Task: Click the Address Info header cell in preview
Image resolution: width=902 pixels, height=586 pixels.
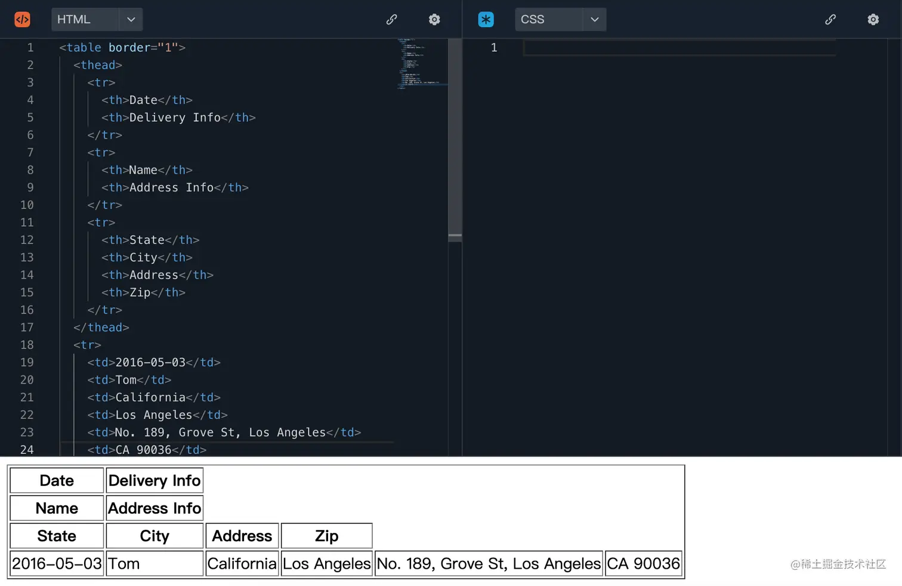Action: 155,508
